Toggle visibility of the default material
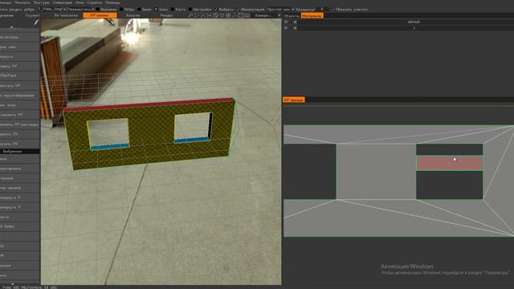 286,22
